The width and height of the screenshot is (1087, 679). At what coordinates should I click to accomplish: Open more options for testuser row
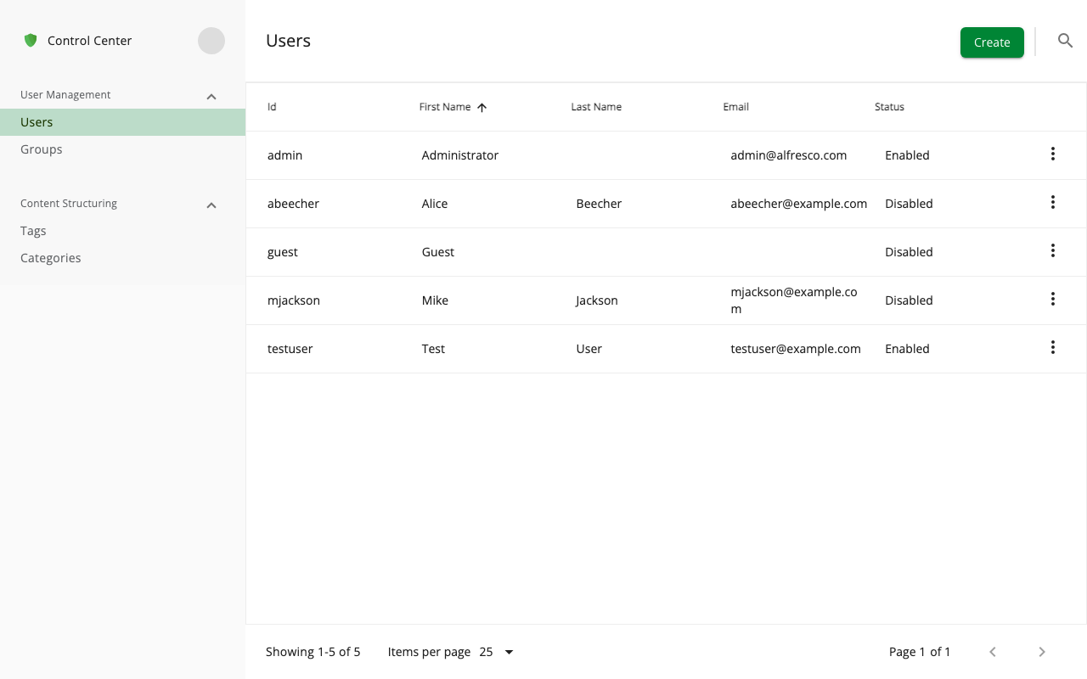1052,348
